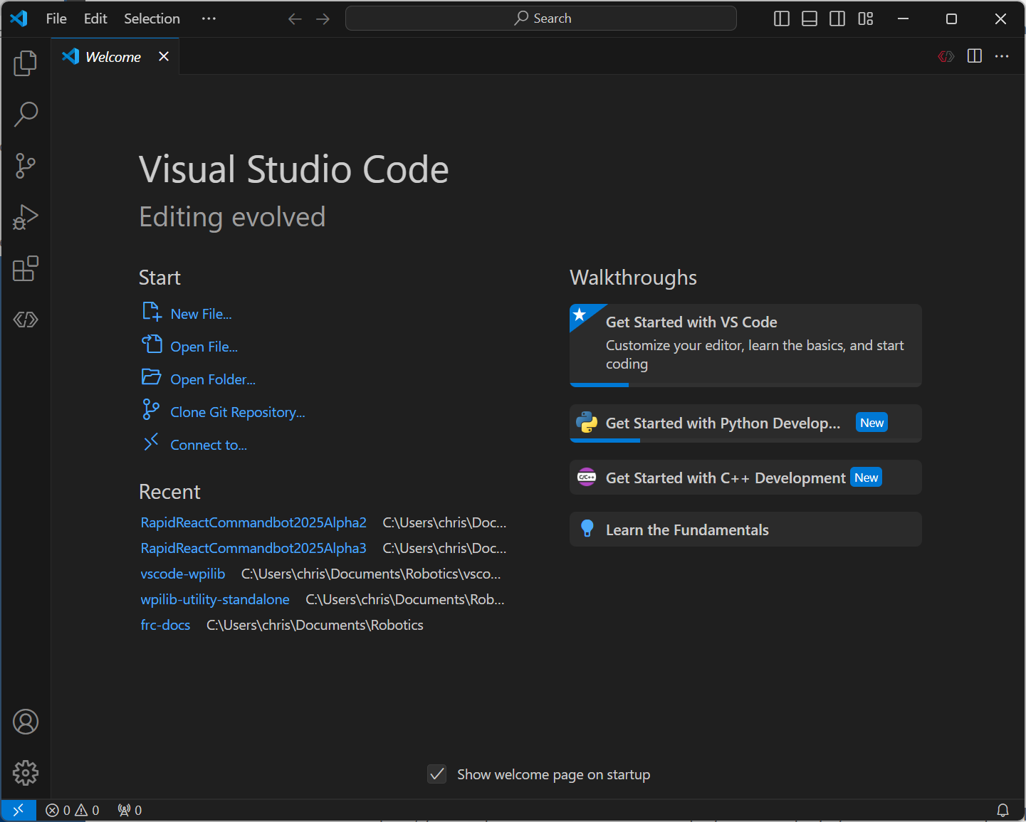Open Source Control view
This screenshot has height=822, width=1026.
click(26, 166)
